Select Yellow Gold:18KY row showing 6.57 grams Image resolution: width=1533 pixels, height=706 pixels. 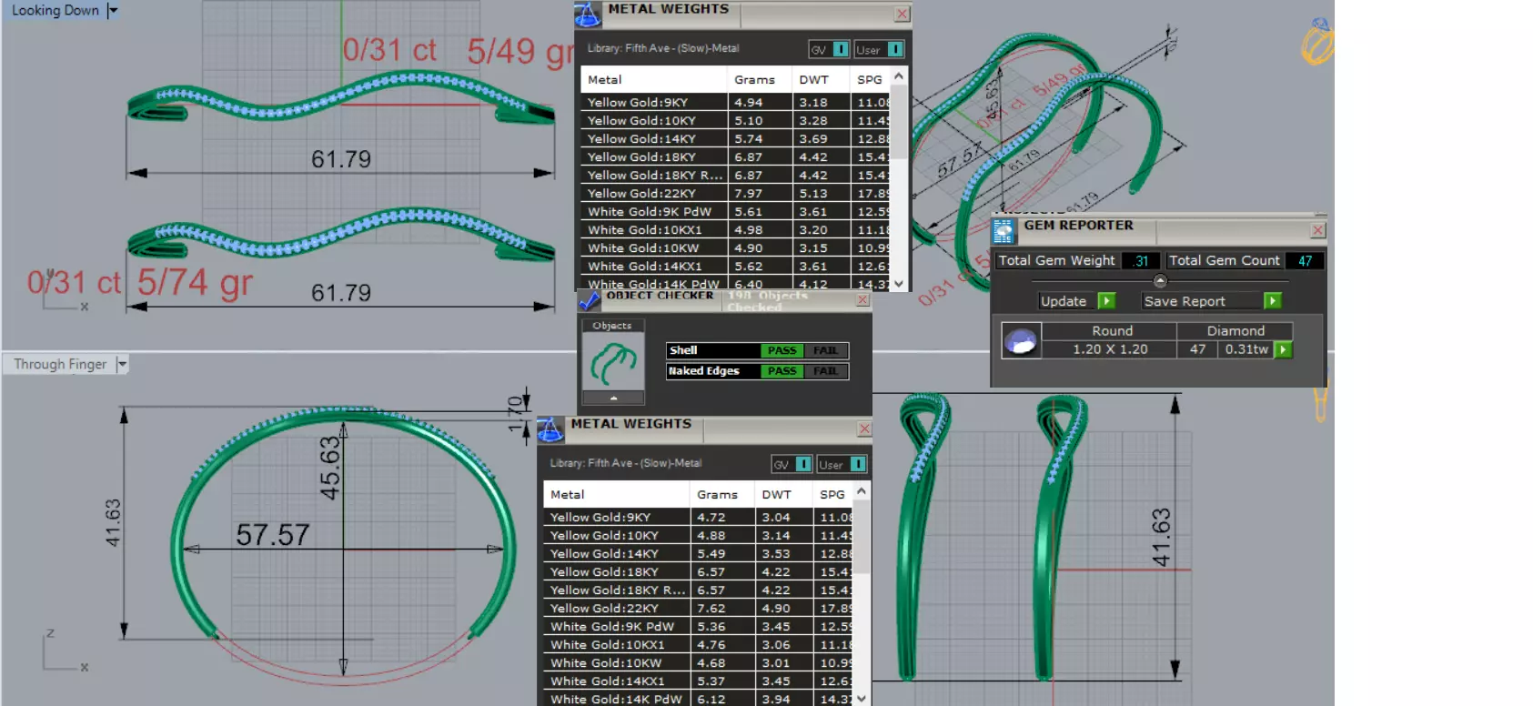coord(699,572)
